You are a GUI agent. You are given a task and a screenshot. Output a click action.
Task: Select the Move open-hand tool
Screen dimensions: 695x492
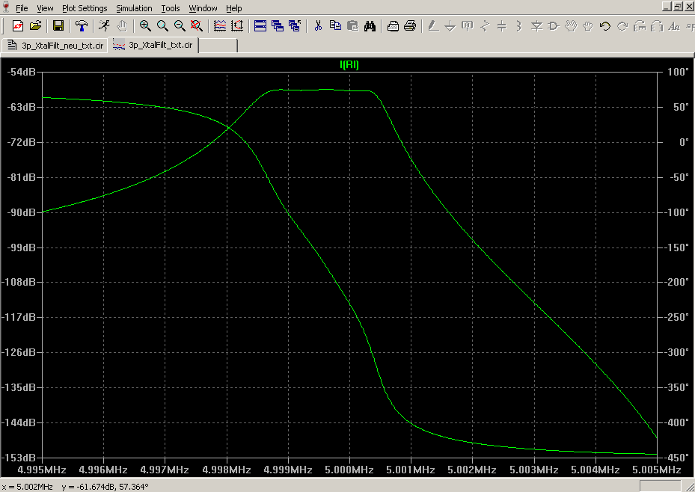[571, 26]
